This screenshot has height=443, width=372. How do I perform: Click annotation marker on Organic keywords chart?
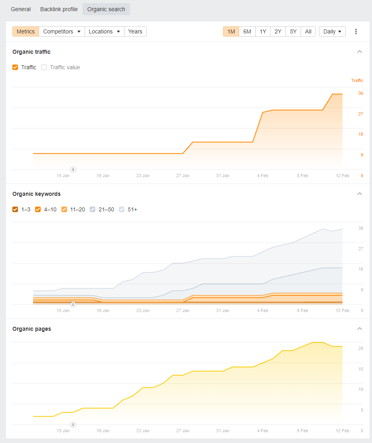tap(73, 304)
